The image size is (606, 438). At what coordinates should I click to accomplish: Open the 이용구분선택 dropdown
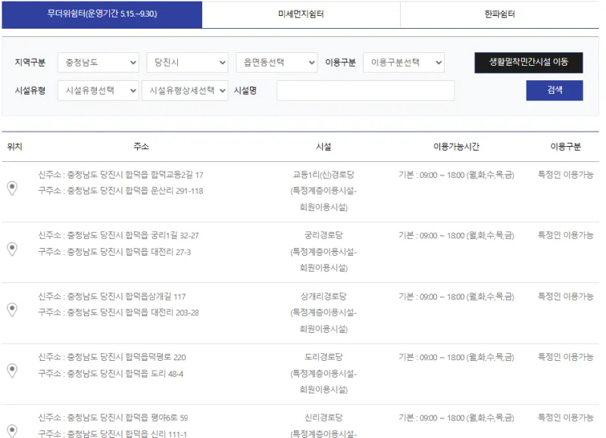click(x=404, y=63)
